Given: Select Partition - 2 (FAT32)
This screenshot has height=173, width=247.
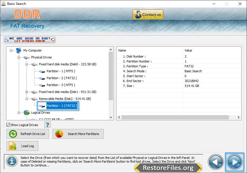Looking at the screenshot, I should (x=62, y=78).
